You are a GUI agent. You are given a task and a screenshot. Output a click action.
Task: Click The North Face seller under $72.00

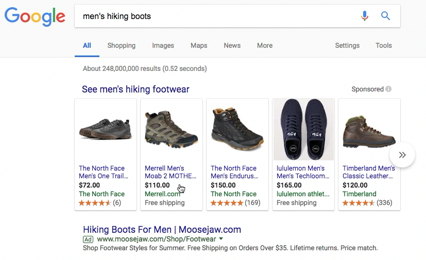click(x=101, y=194)
